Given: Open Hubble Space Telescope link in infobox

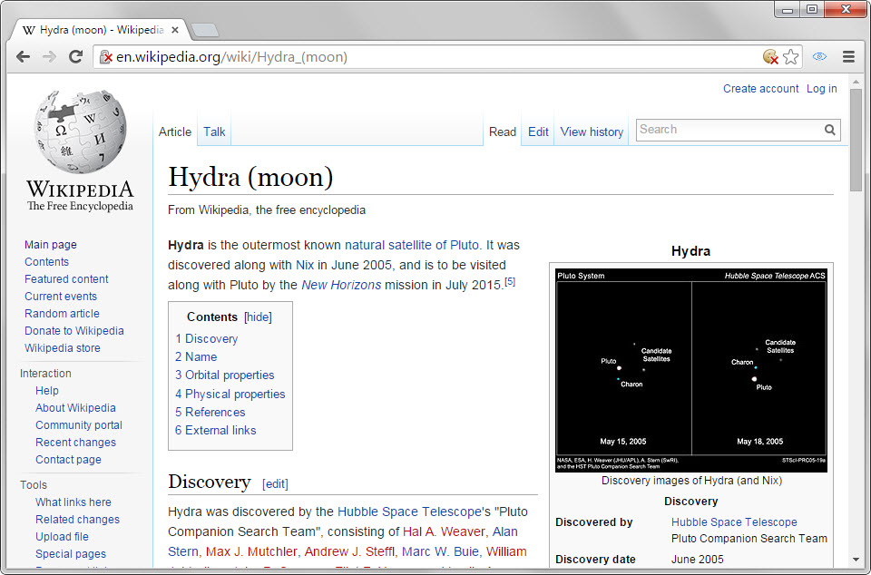Looking at the screenshot, I should click(x=734, y=522).
